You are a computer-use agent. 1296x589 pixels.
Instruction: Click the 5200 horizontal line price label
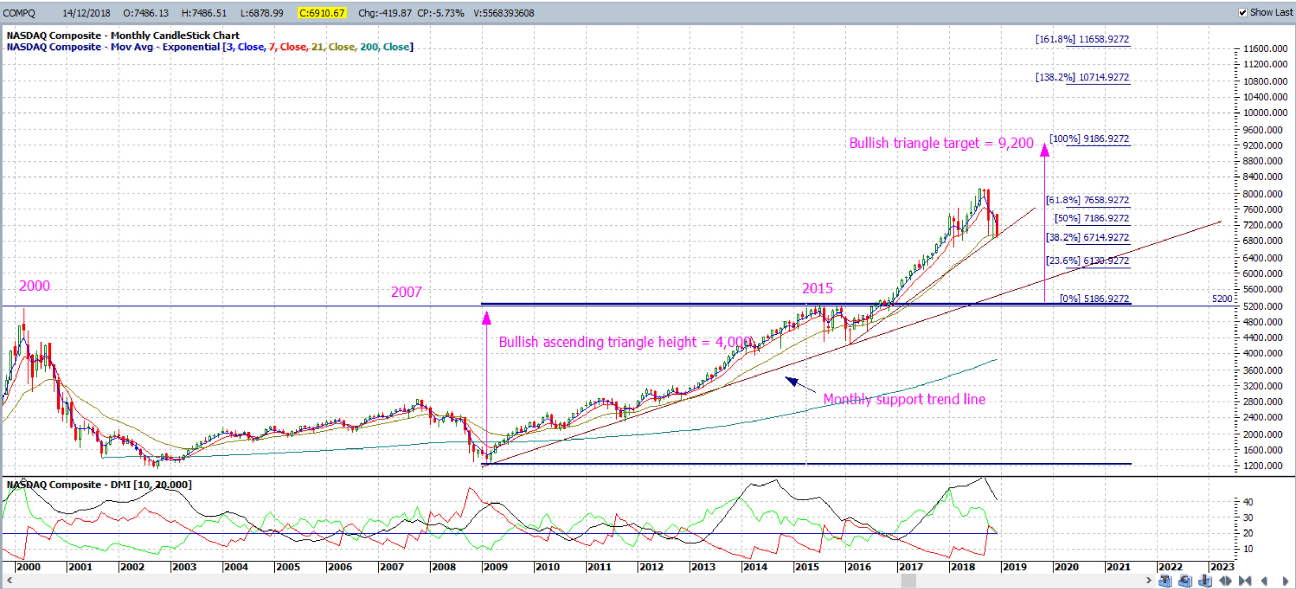(x=1222, y=299)
